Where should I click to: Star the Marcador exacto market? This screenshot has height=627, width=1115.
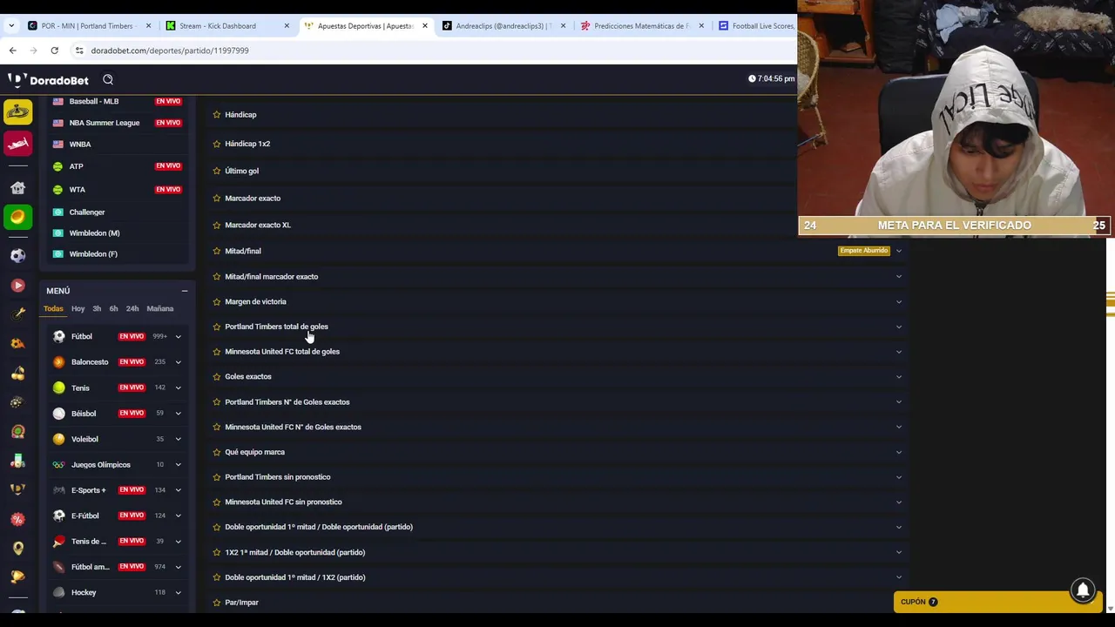[217, 198]
